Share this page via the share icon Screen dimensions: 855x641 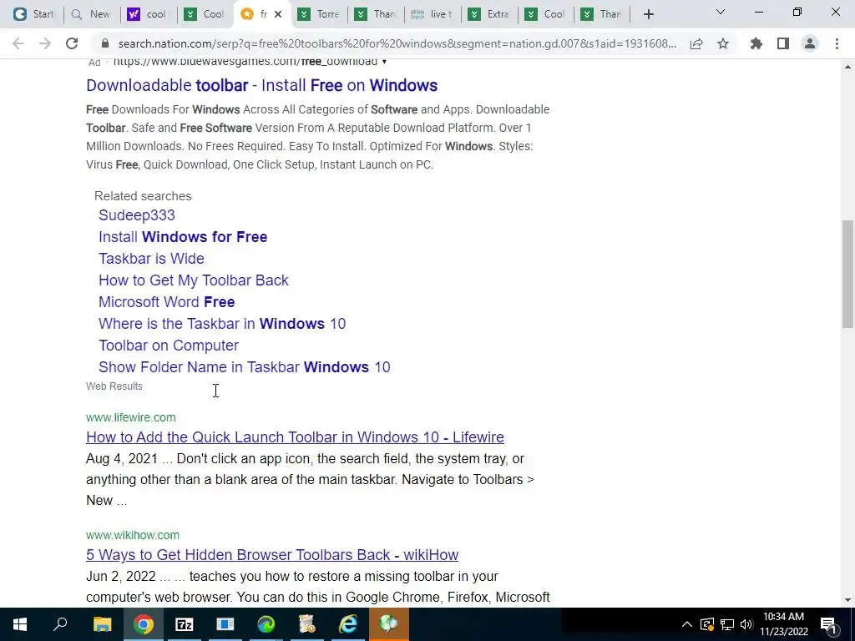click(x=696, y=43)
